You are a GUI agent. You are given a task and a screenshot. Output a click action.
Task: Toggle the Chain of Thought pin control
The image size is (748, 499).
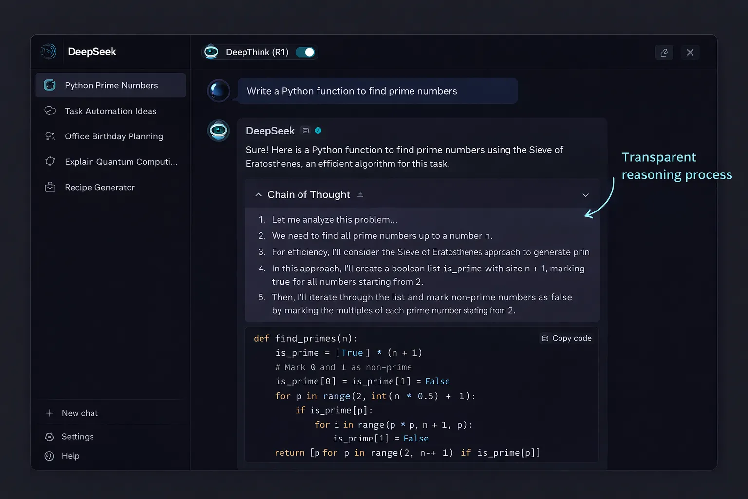(360, 194)
